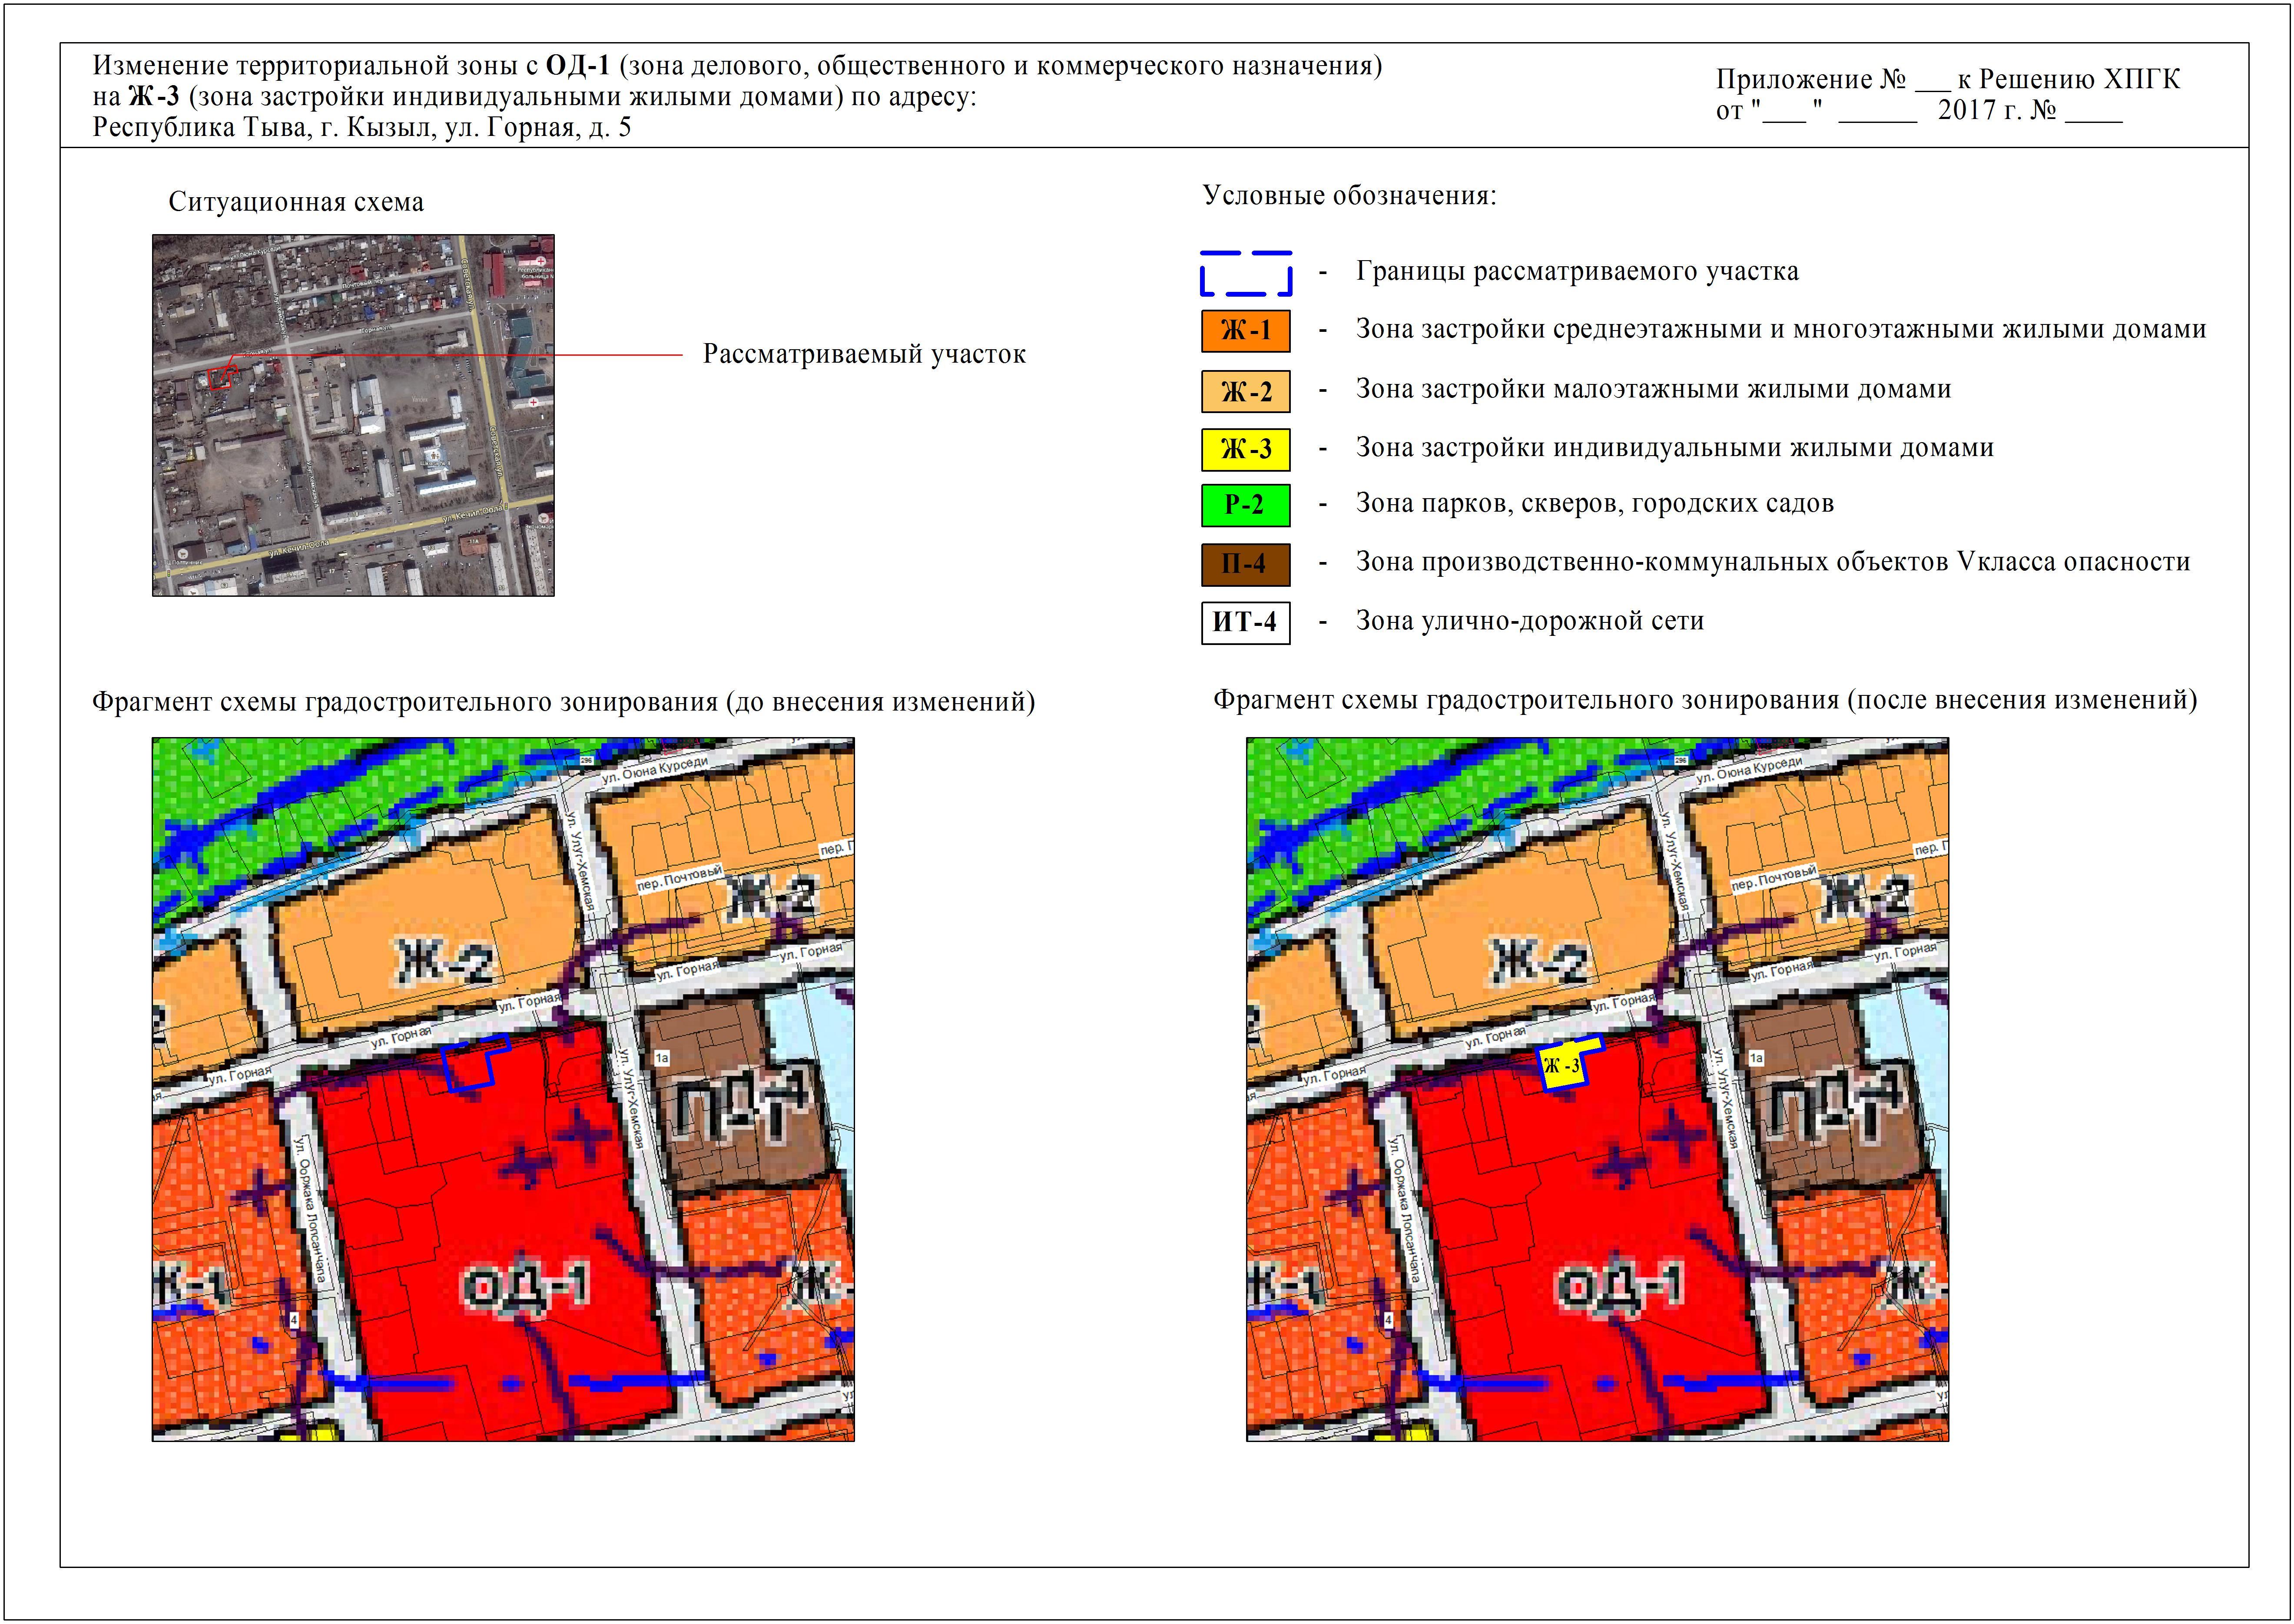Click 'Границы рассматриваемого участка' legend text
Image resolution: width=2294 pixels, height=1624 pixels.
pyautogui.click(x=1577, y=271)
